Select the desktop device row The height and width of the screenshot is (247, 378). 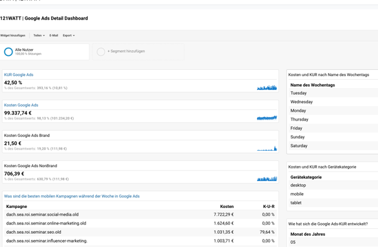click(333, 185)
